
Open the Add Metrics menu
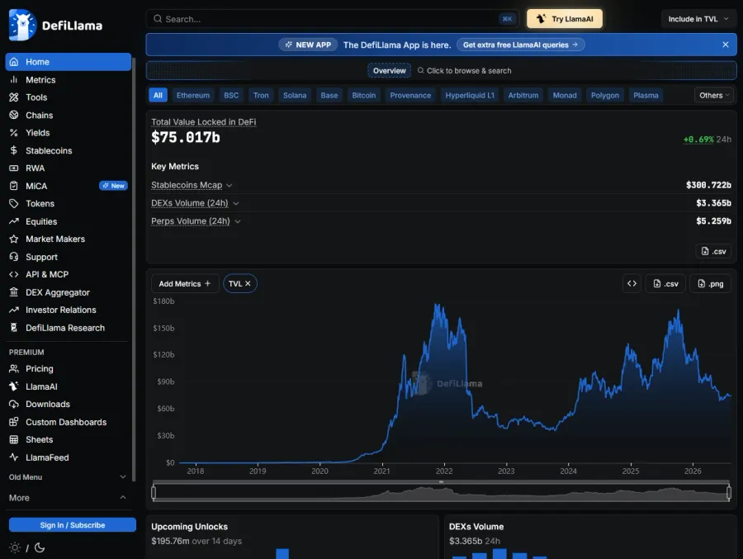pyautogui.click(x=185, y=283)
